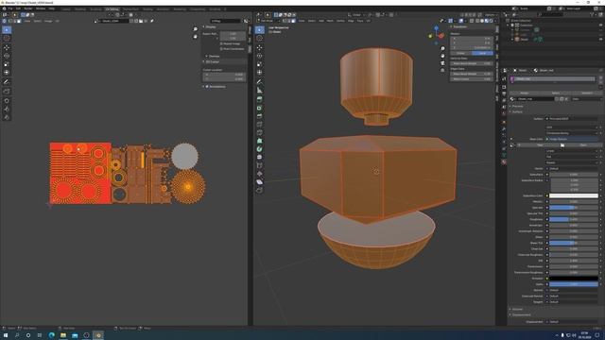605x340 pixels.
Task: Select the Extrude Region tool in 3D viewport
Action: (260, 99)
